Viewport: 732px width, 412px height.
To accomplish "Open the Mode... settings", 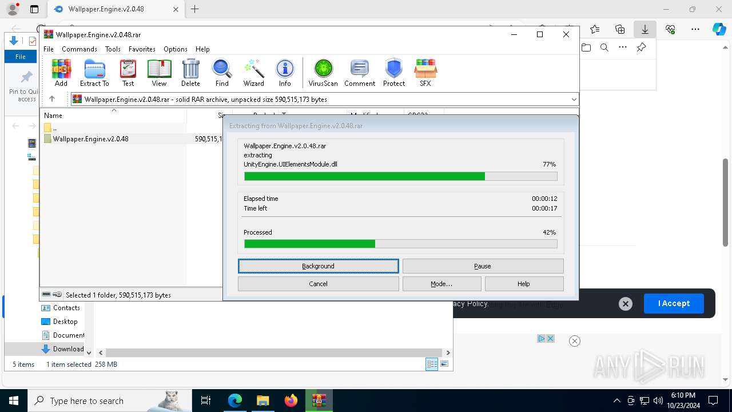I will coord(441,284).
